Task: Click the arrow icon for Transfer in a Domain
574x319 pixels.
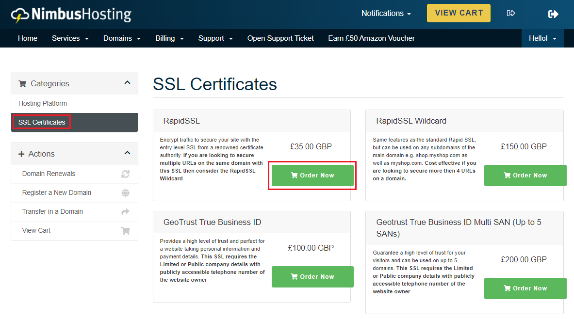Action: 125,212
